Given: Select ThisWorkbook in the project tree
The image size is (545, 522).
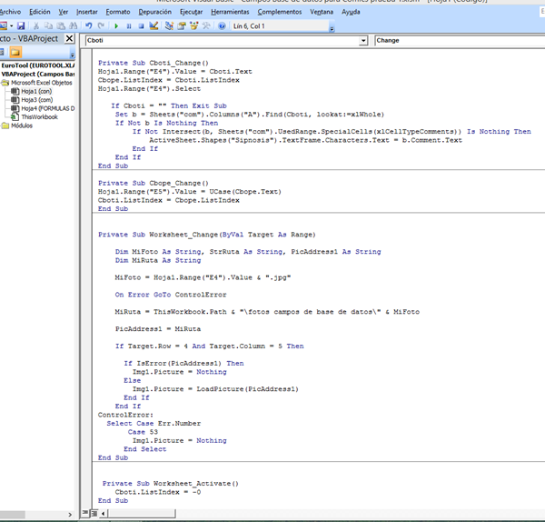Looking at the screenshot, I should 39,117.
